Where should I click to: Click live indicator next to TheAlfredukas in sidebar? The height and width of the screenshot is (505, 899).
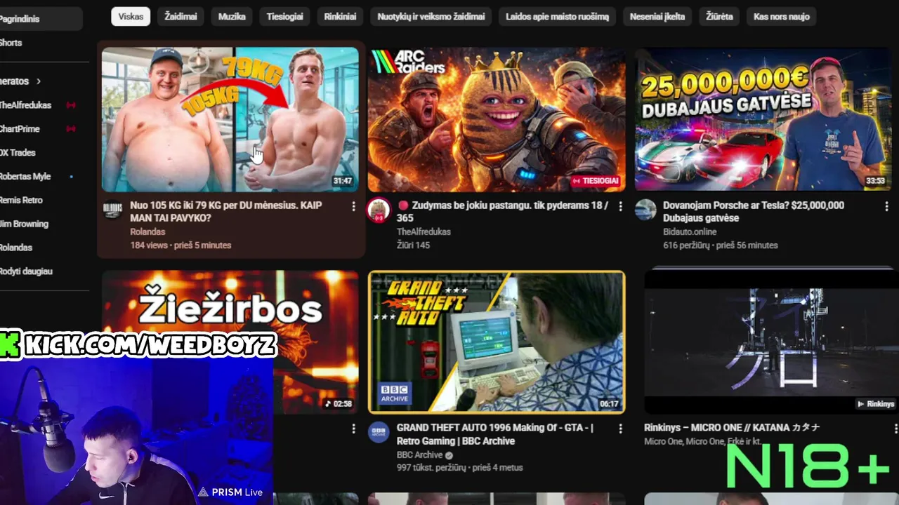click(x=70, y=105)
